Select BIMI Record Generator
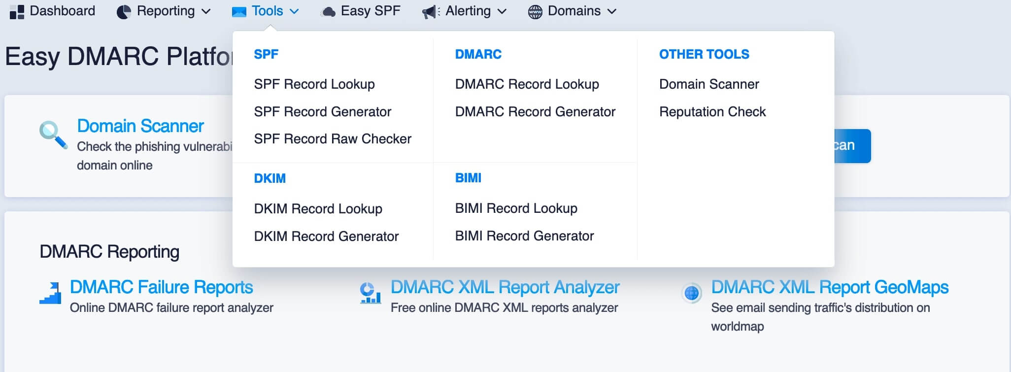 click(525, 236)
